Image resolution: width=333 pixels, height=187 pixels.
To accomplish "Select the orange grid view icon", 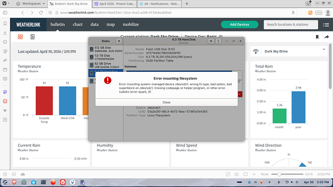I will 20,37.
